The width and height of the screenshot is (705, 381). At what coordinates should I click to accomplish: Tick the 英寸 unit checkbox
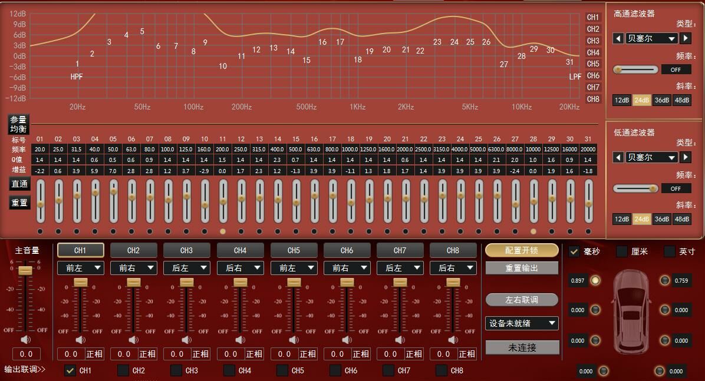669,251
